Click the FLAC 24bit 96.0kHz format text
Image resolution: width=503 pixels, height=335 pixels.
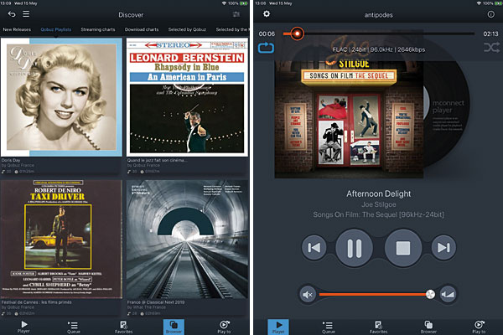tap(379, 49)
